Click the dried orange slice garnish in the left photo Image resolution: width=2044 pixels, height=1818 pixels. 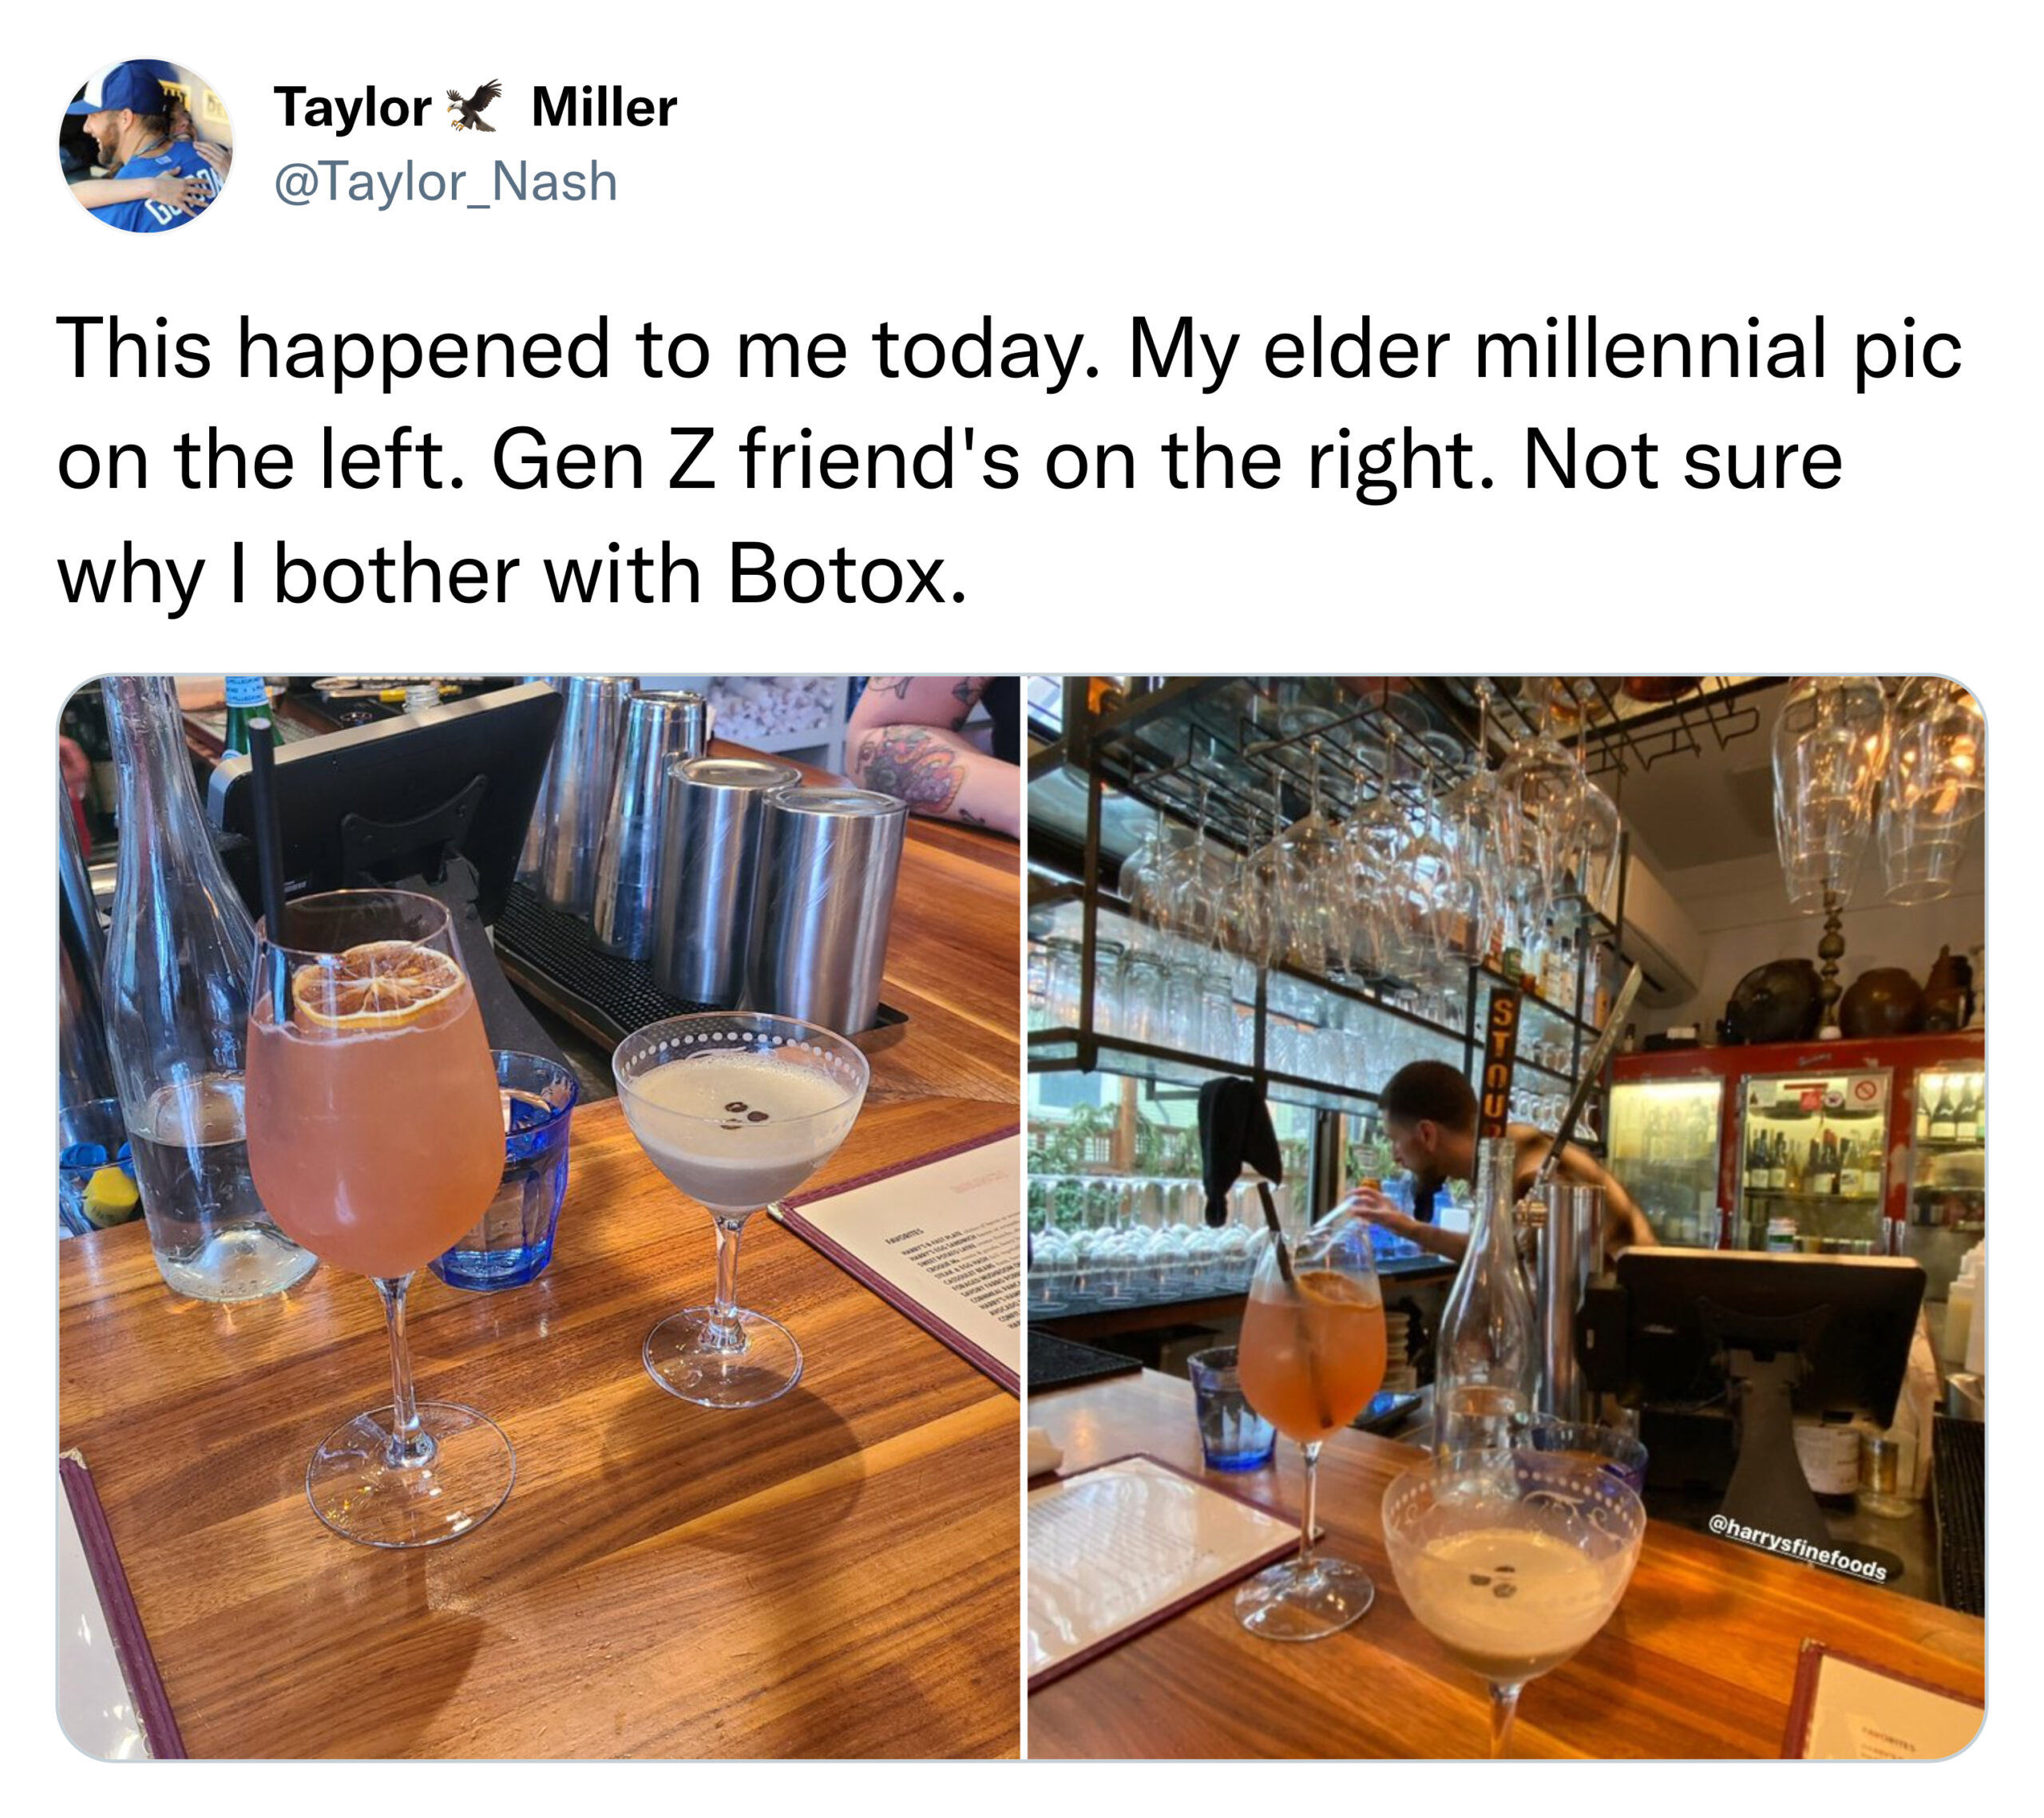click(x=378, y=986)
